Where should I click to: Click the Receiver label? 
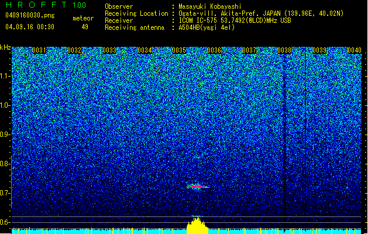[119, 20]
